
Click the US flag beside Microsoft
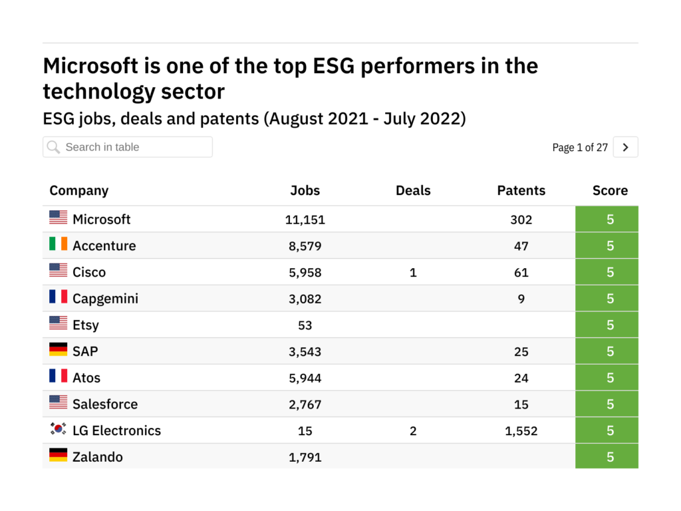[59, 218]
